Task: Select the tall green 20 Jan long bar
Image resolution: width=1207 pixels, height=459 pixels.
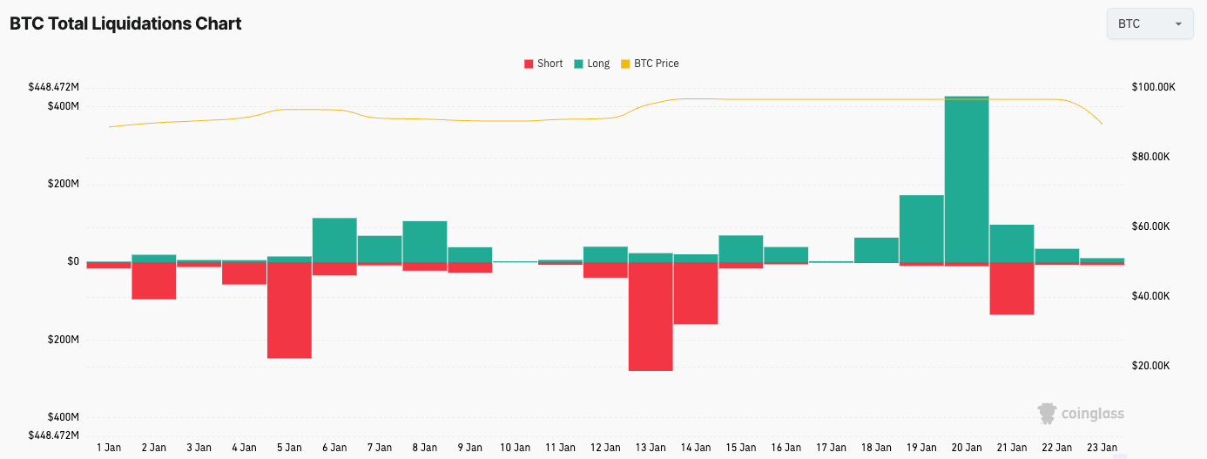Action: click(x=967, y=179)
